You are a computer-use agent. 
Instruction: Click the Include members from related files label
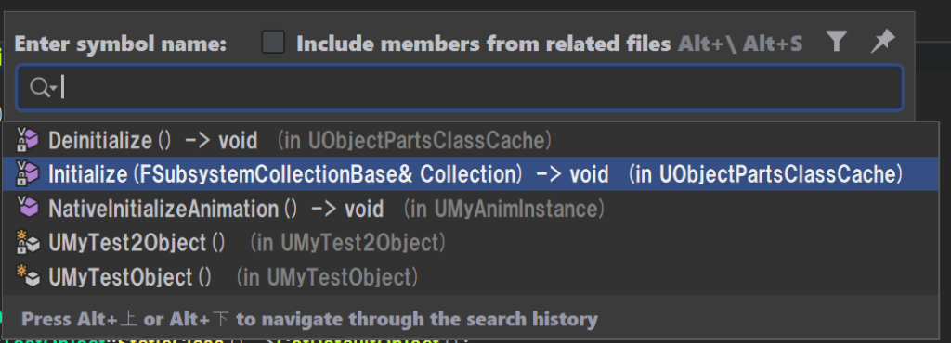pos(483,44)
